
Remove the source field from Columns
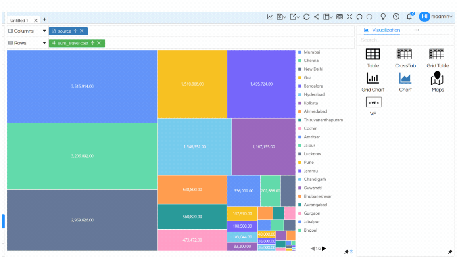(82, 31)
